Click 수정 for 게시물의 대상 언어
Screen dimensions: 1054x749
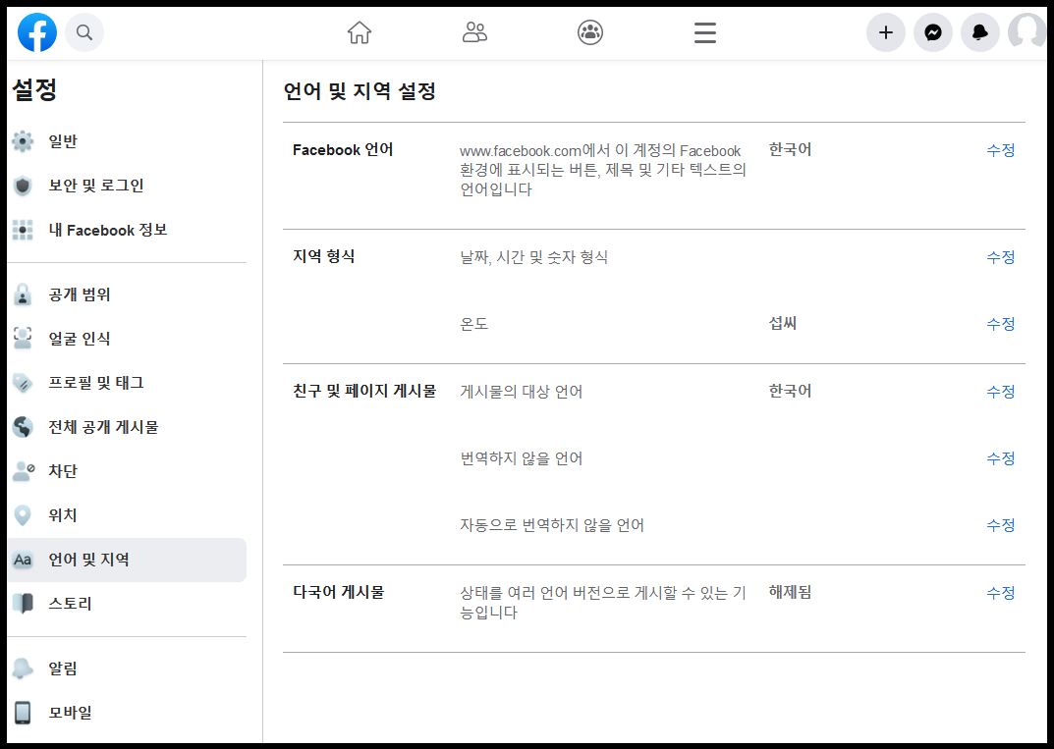pyautogui.click(x=1000, y=392)
